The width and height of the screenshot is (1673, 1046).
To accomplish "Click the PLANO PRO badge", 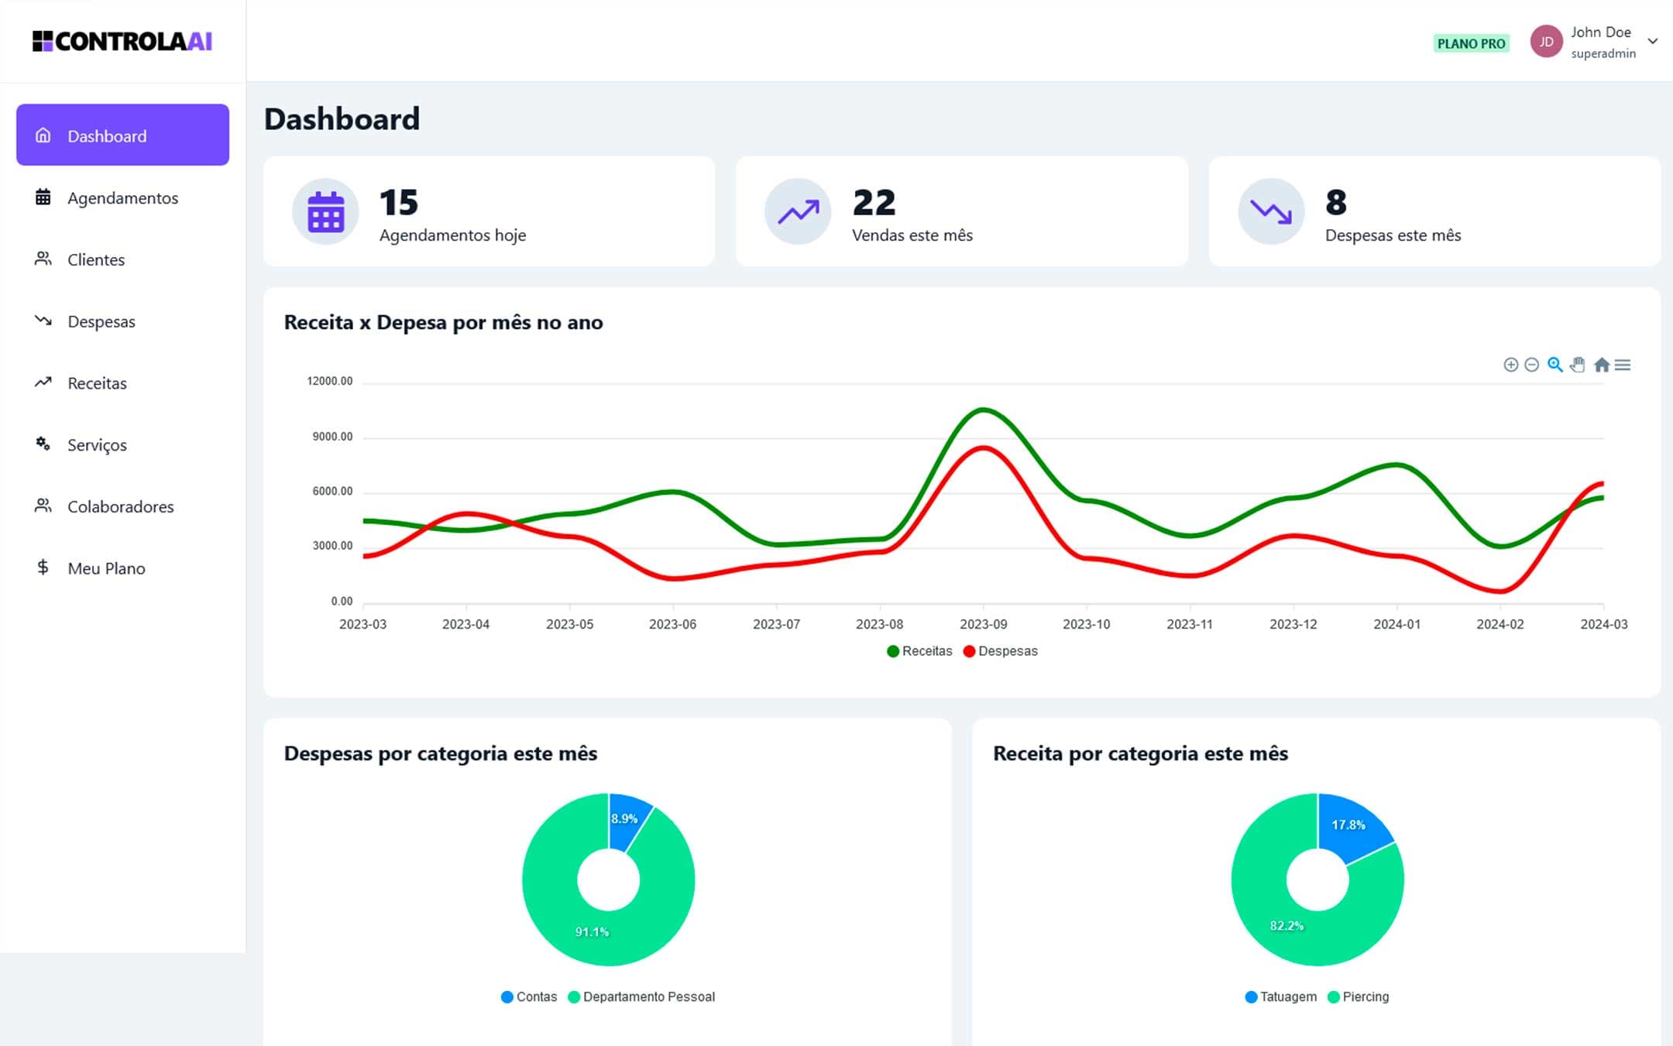I will (1471, 43).
